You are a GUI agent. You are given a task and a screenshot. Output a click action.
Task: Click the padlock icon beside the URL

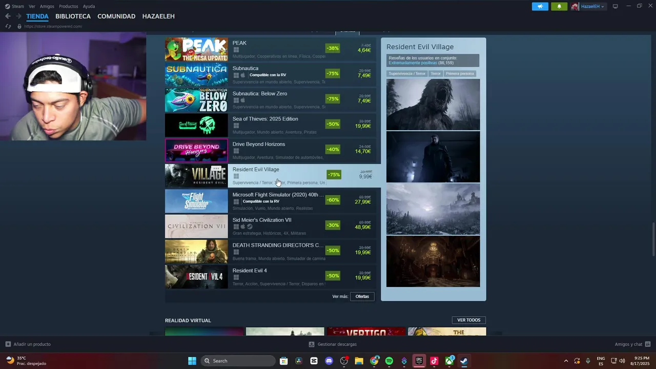tap(19, 26)
